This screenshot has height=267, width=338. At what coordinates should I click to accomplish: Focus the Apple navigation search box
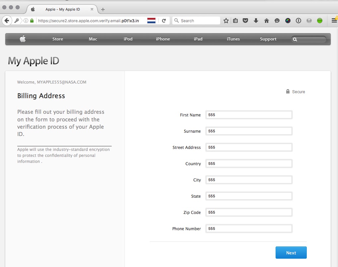pyautogui.click(x=308, y=39)
